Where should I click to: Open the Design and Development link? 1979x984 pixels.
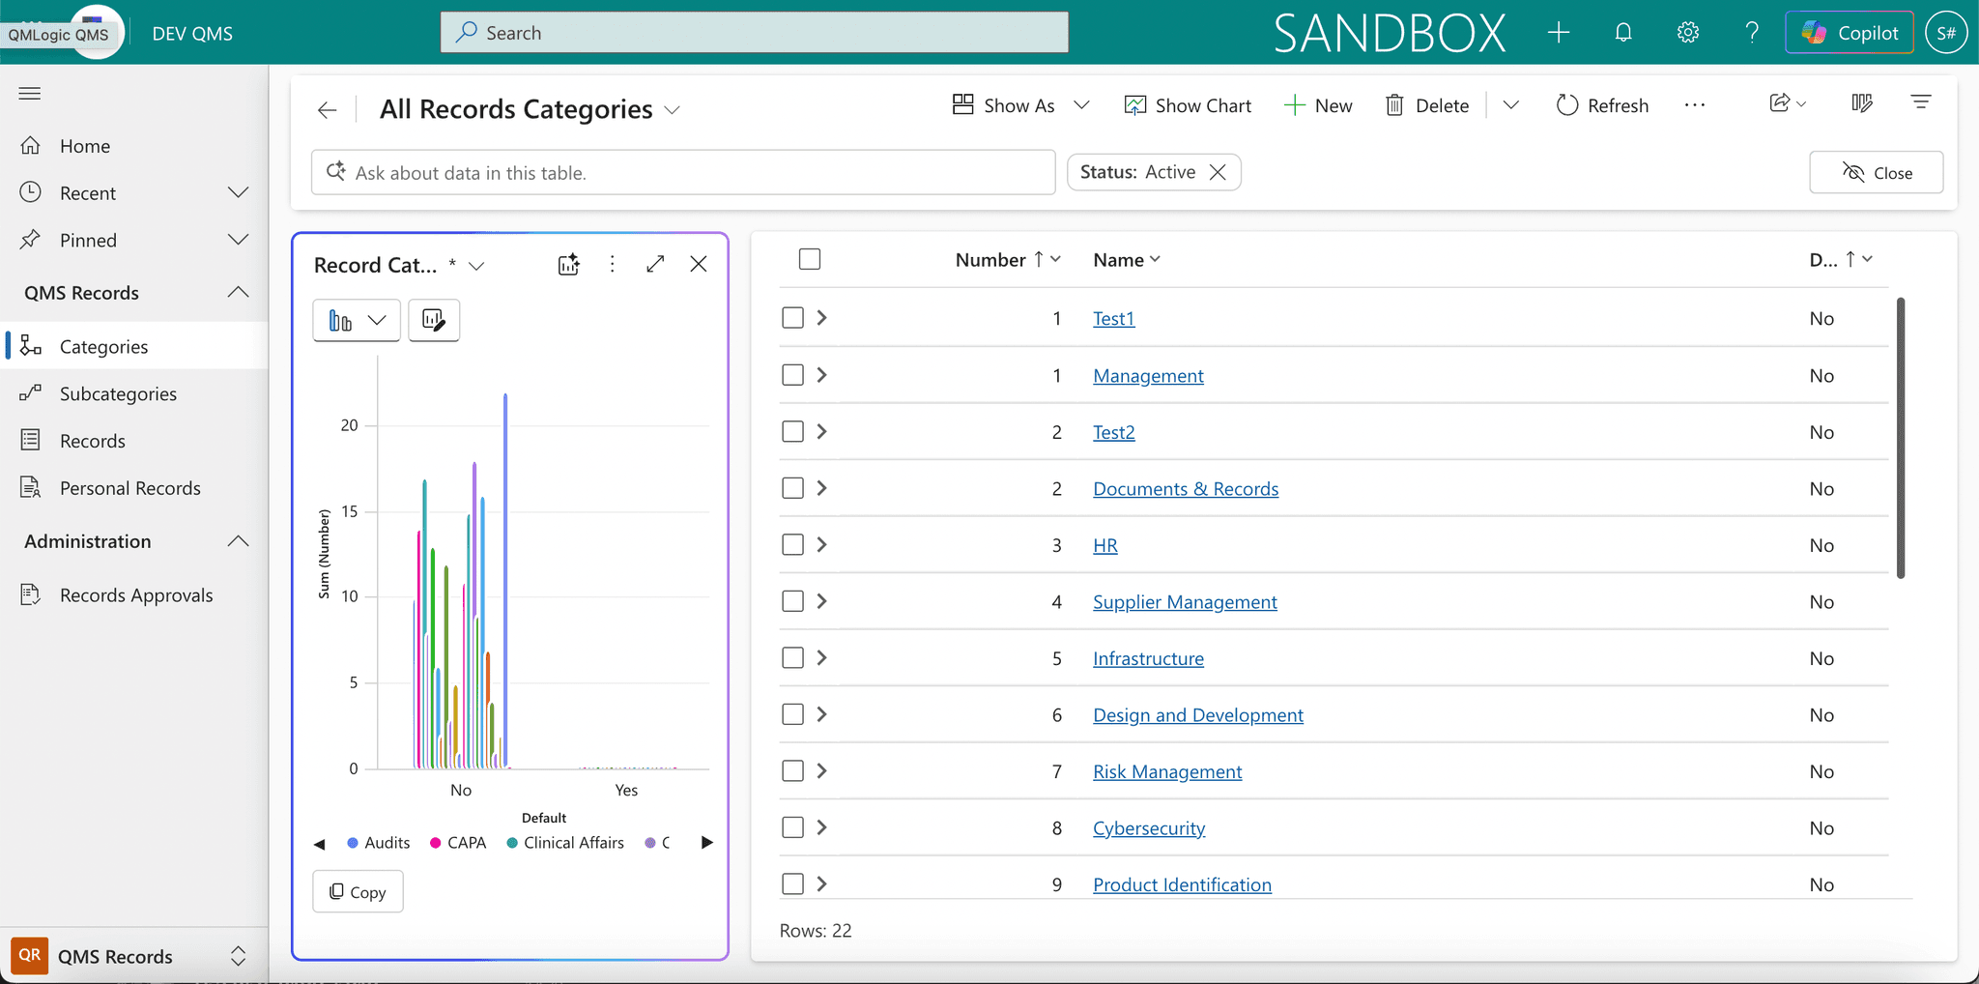pyautogui.click(x=1198, y=715)
